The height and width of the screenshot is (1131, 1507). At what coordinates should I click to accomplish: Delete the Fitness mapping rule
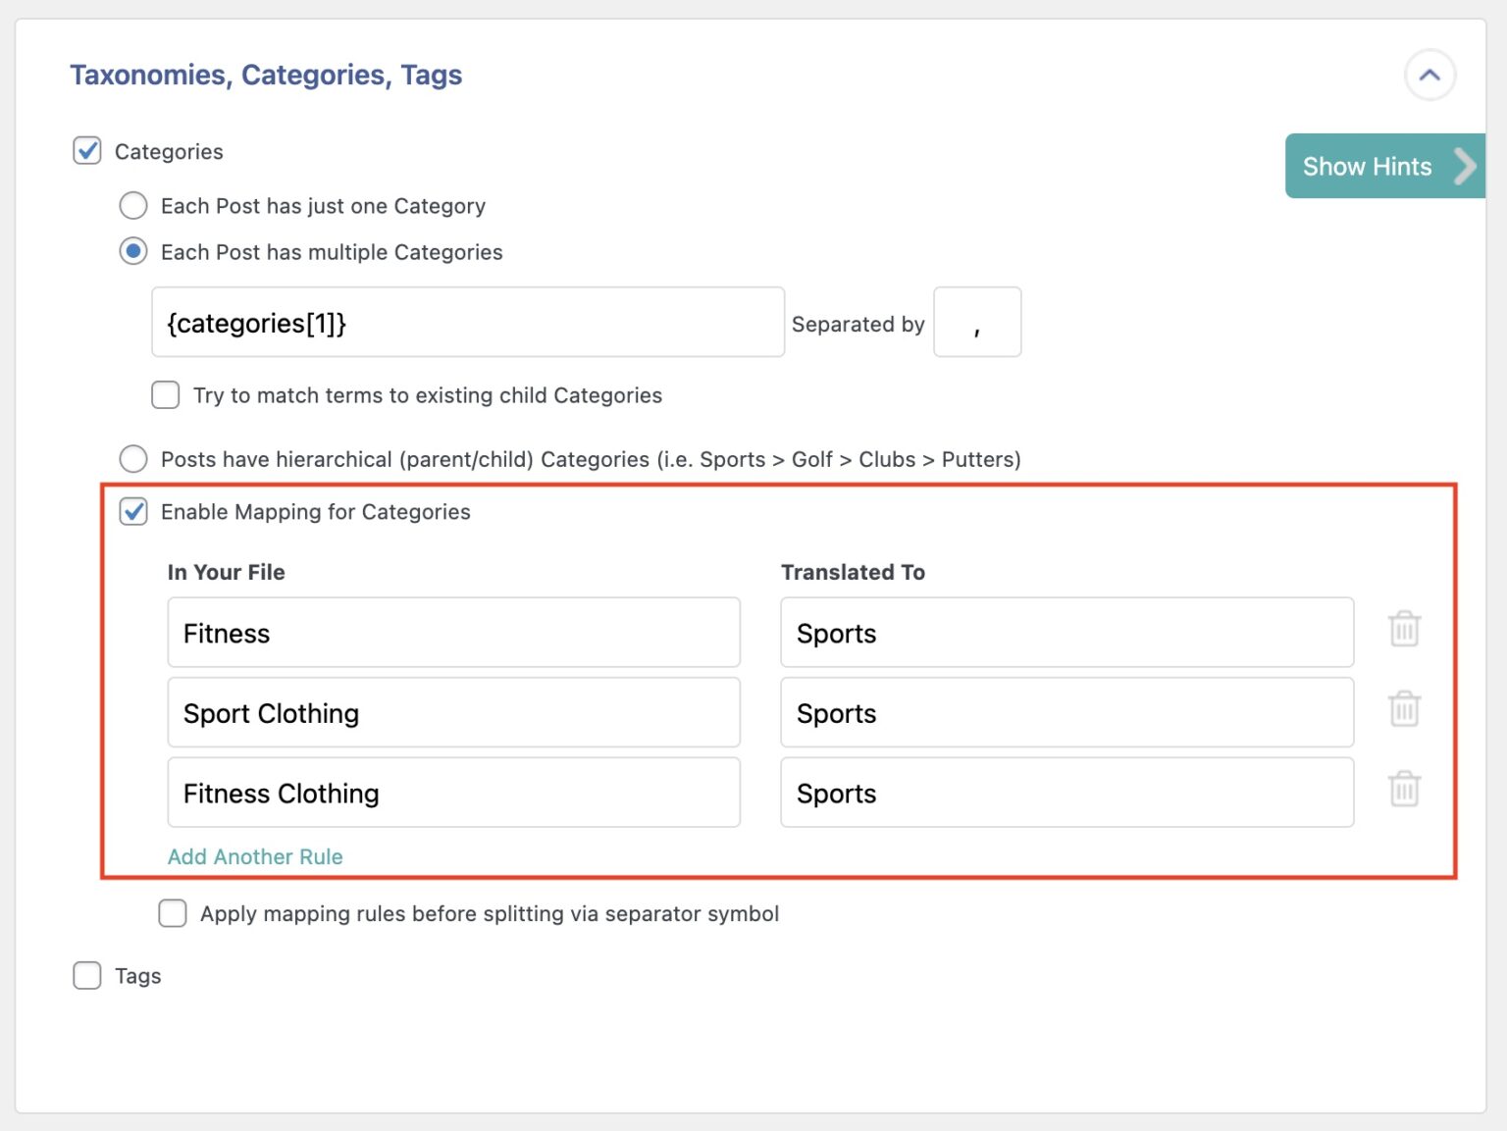pos(1404,629)
